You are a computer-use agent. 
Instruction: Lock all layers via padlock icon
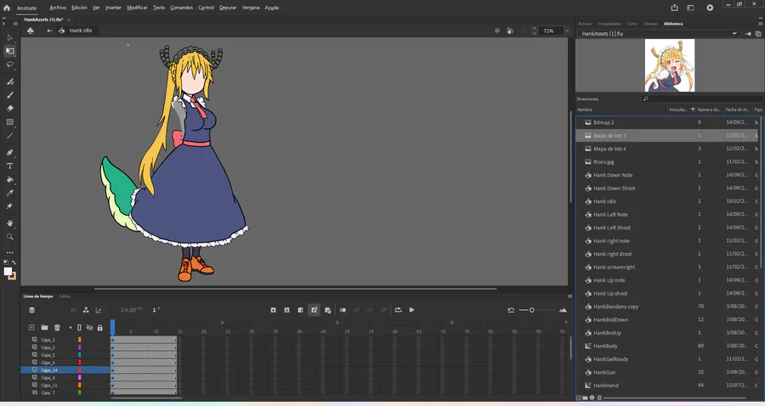[x=100, y=327]
